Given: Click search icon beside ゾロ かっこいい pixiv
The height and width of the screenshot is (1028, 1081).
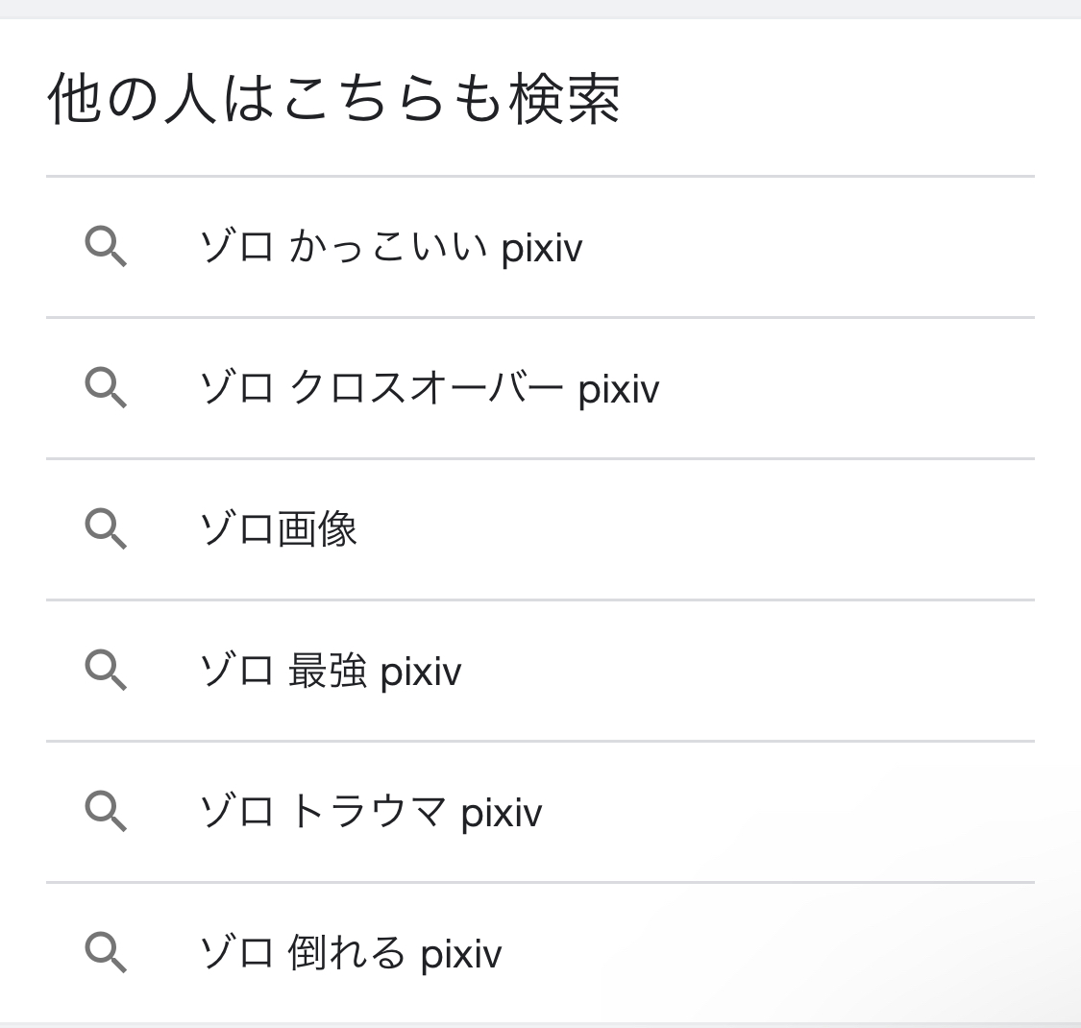Looking at the screenshot, I should [x=106, y=247].
